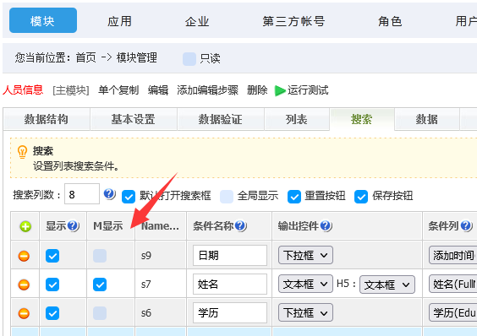Enable the 全局显示 checkbox
The image size is (477, 336).
pyautogui.click(x=227, y=197)
